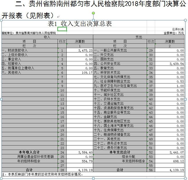Screen dimensions: 188x180
Task: Click the '十五、商业服务业等支出' cell
Action: pos(120,113)
